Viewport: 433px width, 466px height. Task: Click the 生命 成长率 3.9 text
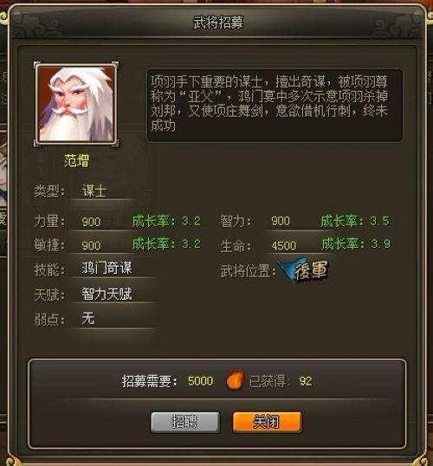coord(356,244)
